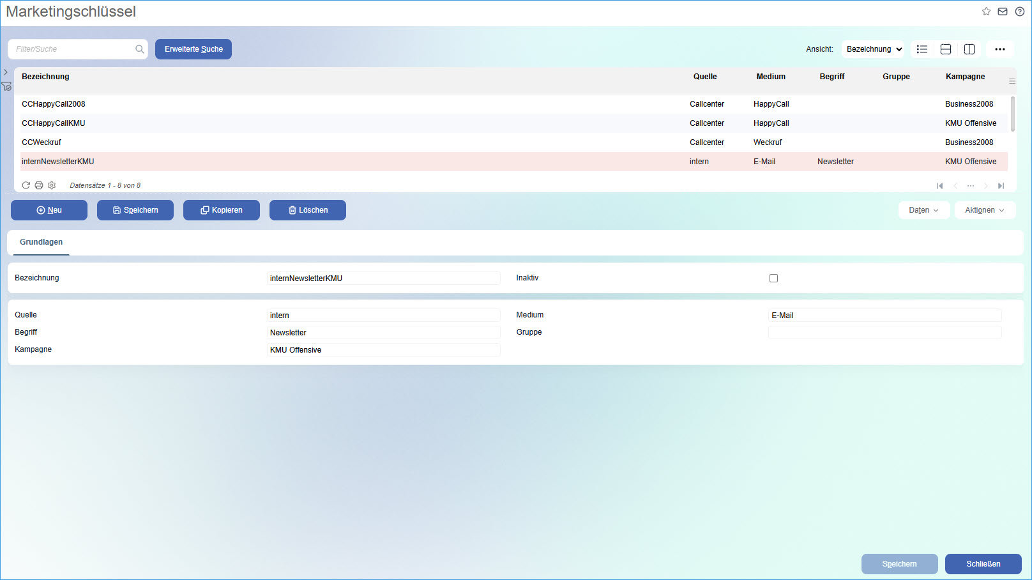Refresh the records list
The image size is (1032, 580).
point(26,185)
